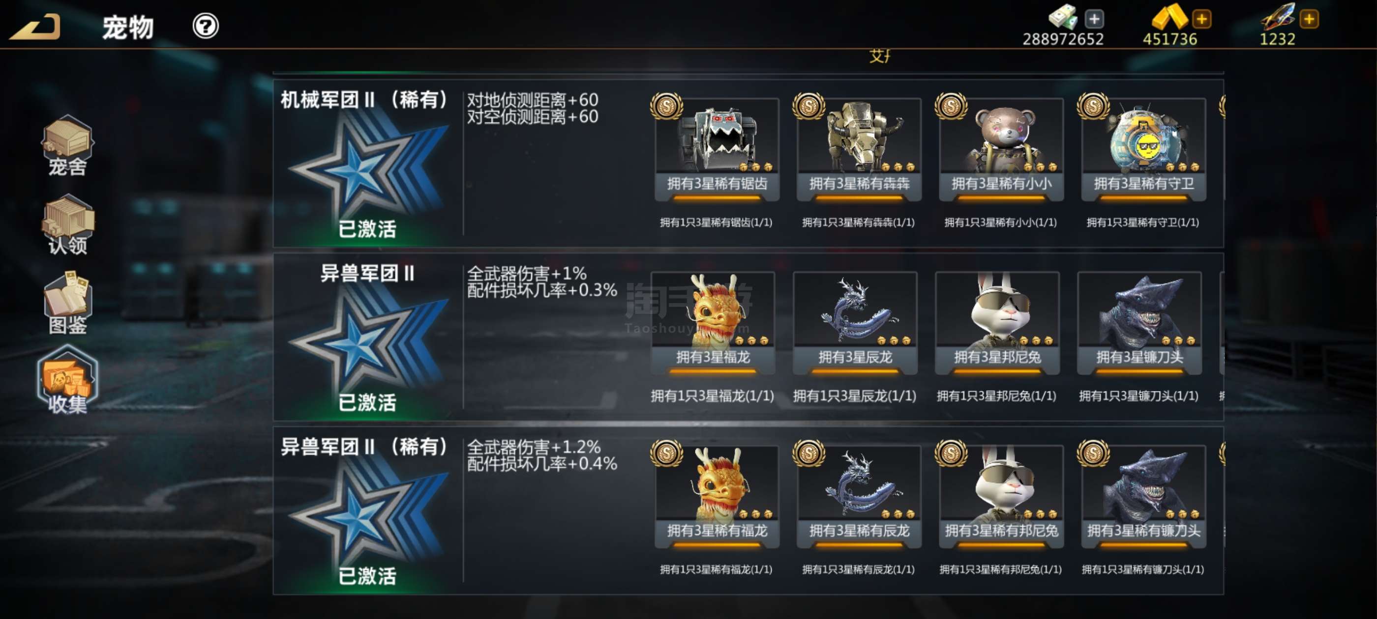Tap the back arrow icon
Screen dimensions: 1377x619
pos(35,27)
